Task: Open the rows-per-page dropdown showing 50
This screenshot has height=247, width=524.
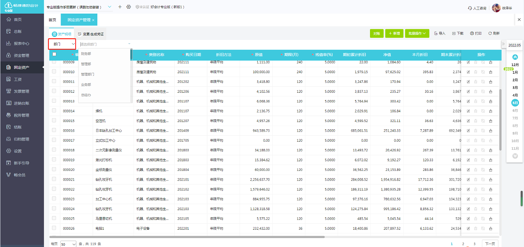Action: (x=68, y=244)
